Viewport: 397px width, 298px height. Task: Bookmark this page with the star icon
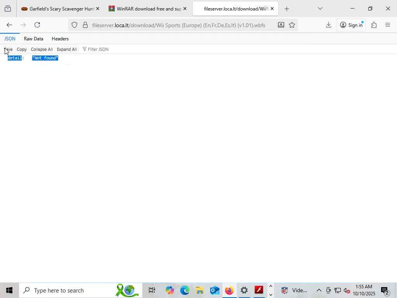[x=292, y=25]
